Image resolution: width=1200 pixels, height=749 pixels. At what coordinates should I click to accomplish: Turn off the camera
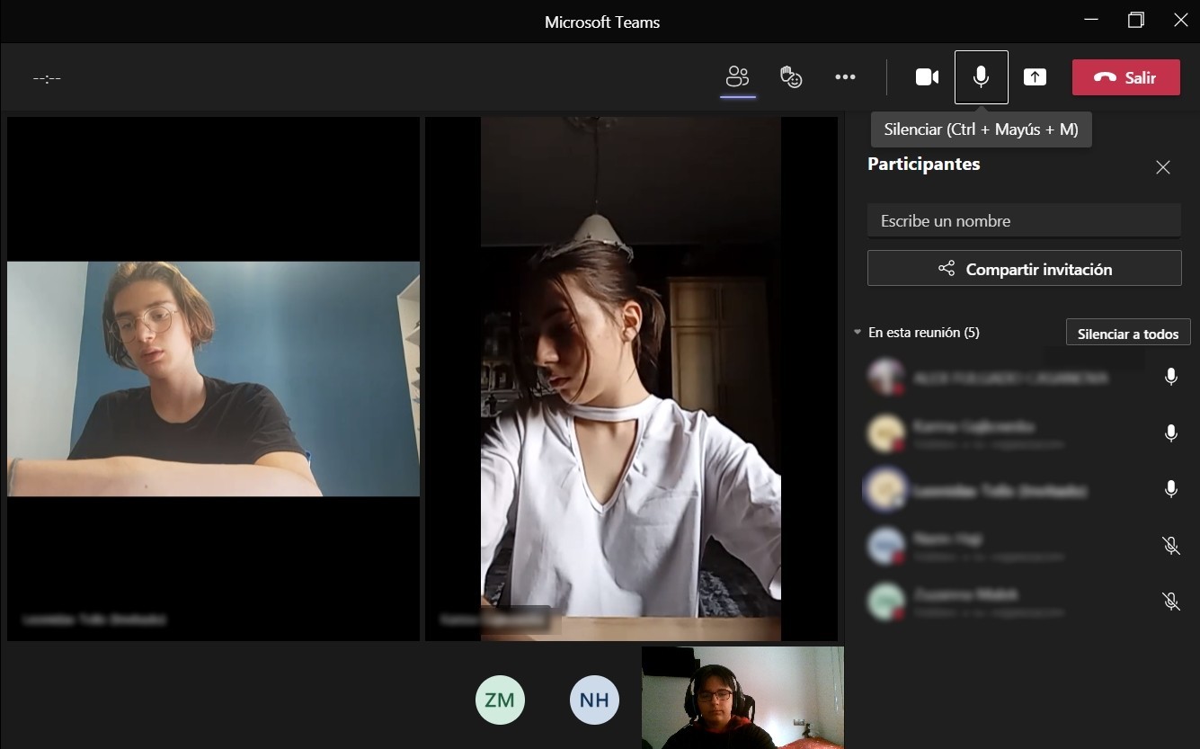pyautogui.click(x=927, y=77)
